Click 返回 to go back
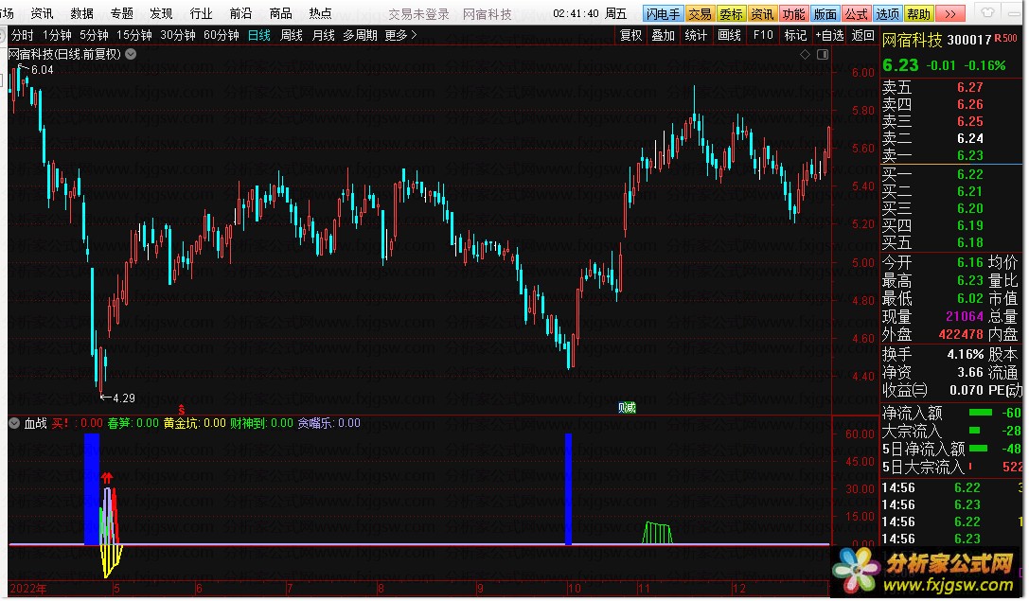This screenshot has height=601, width=1029. (862, 35)
